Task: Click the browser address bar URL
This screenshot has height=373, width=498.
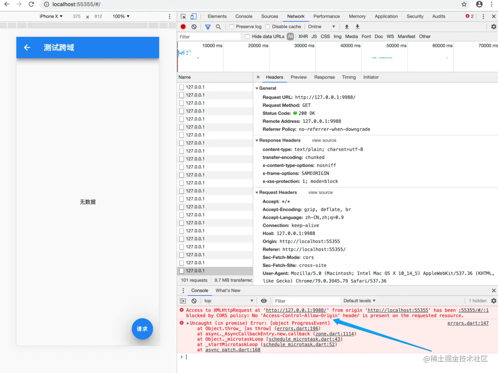Action: [76, 4]
